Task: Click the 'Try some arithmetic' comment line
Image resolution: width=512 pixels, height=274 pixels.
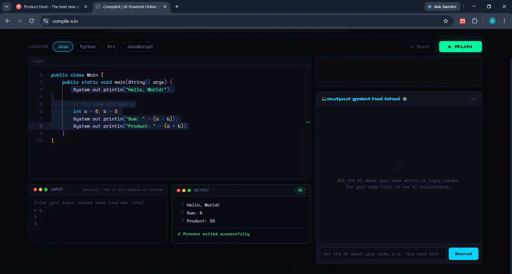Action: click(x=104, y=104)
